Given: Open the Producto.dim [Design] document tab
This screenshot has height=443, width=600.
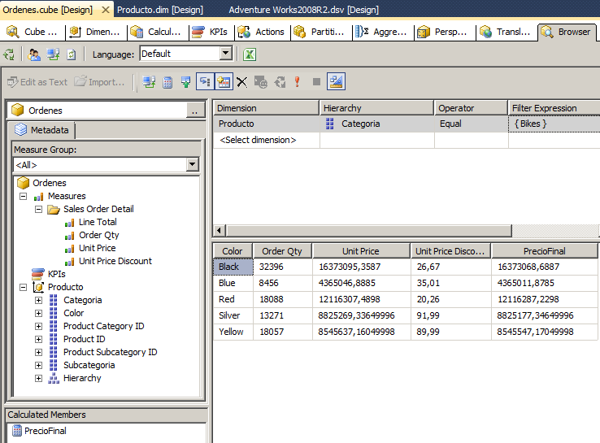Looking at the screenshot, I should tap(159, 10).
